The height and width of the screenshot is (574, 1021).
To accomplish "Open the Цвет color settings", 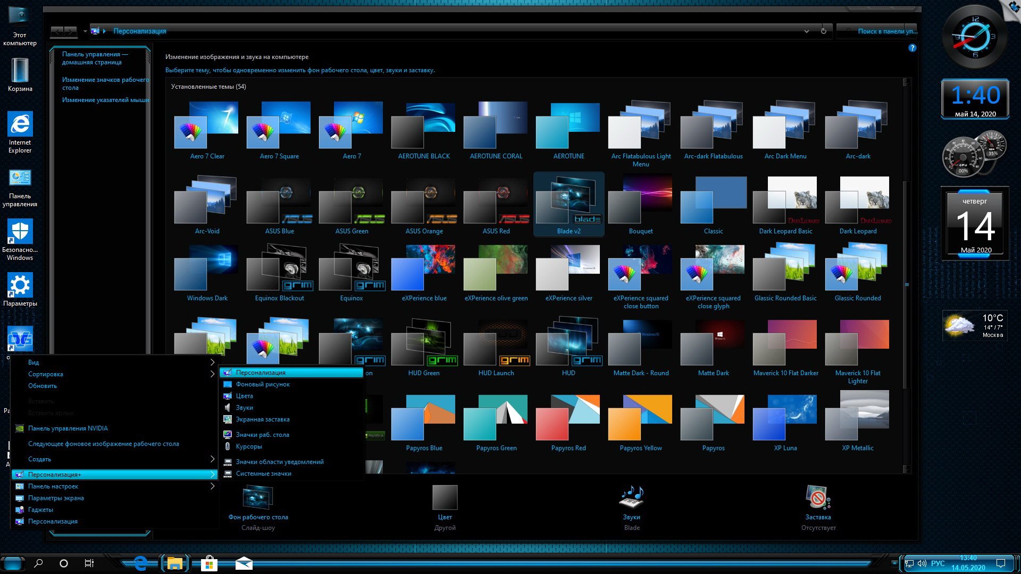I will (x=445, y=508).
